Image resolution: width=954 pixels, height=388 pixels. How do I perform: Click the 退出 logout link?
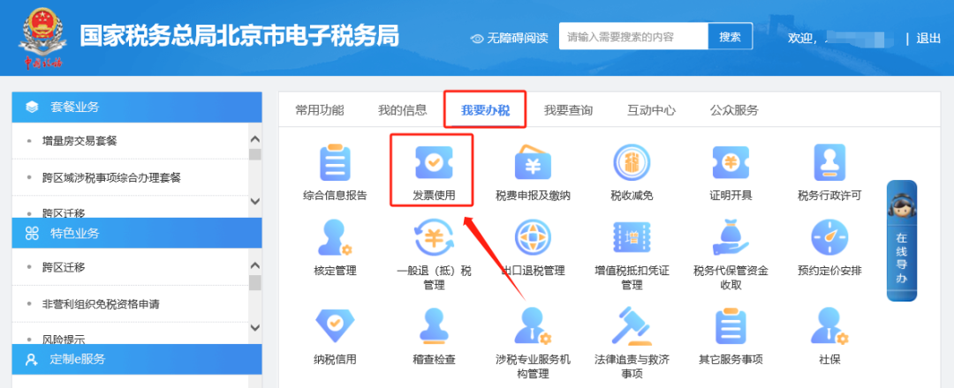928,38
